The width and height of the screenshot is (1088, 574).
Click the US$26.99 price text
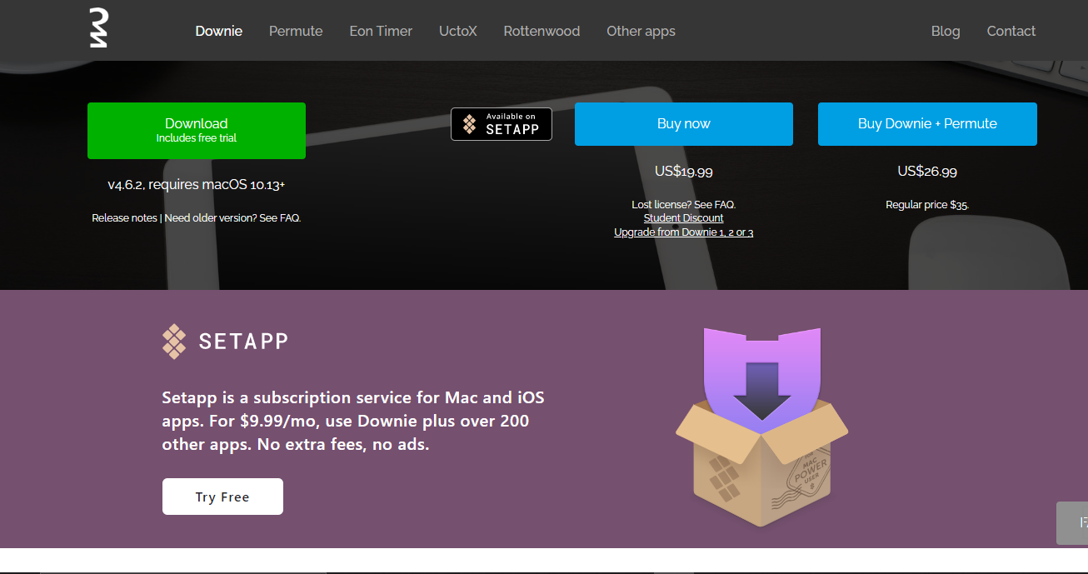(927, 172)
